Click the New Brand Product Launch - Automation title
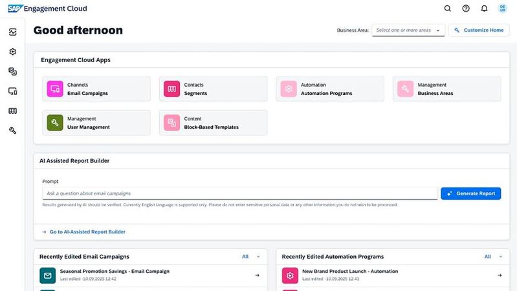The width and height of the screenshot is (517, 291). click(350, 271)
